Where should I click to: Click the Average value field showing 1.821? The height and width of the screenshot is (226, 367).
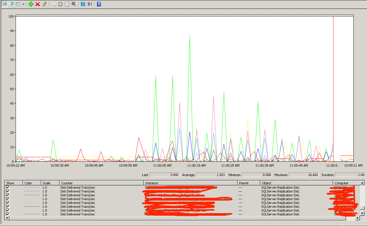pos(210,175)
